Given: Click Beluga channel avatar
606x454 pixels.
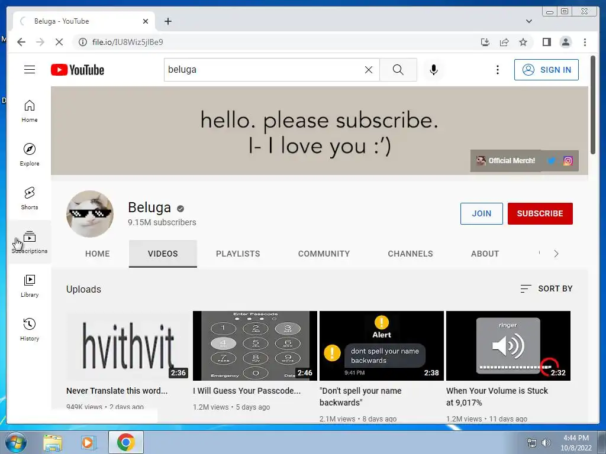Looking at the screenshot, I should click(90, 214).
